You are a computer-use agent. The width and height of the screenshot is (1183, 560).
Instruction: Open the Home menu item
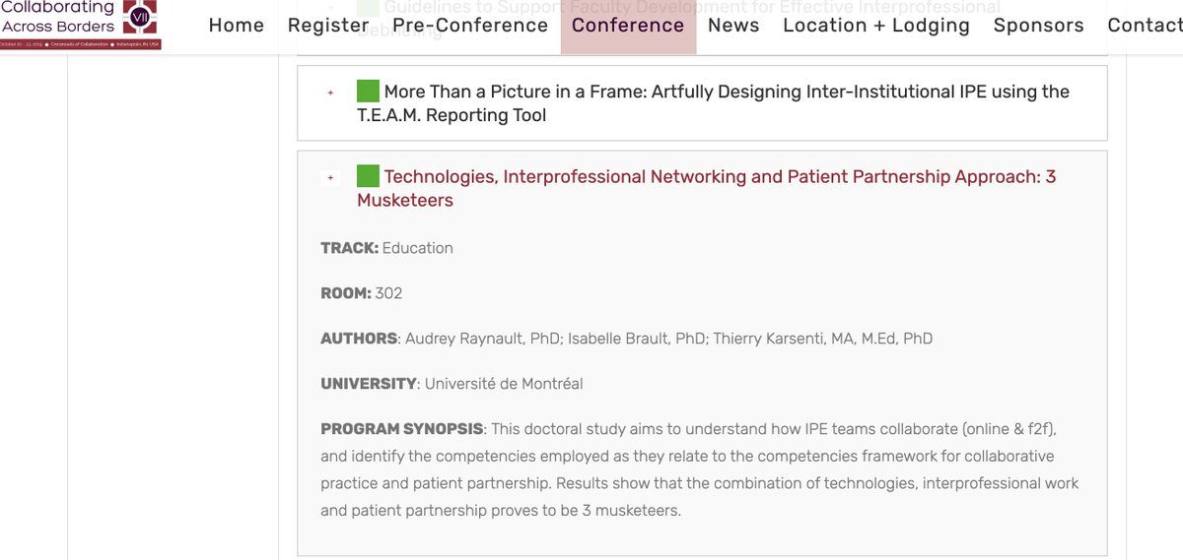coord(237,26)
